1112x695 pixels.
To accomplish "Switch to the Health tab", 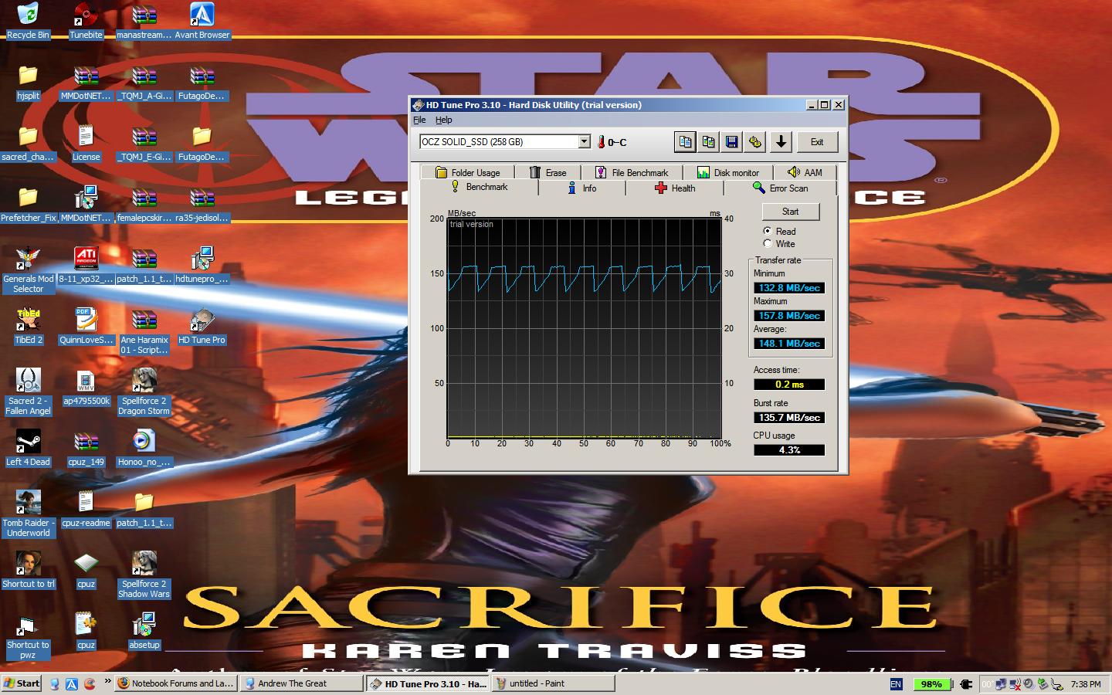I will click(x=674, y=188).
